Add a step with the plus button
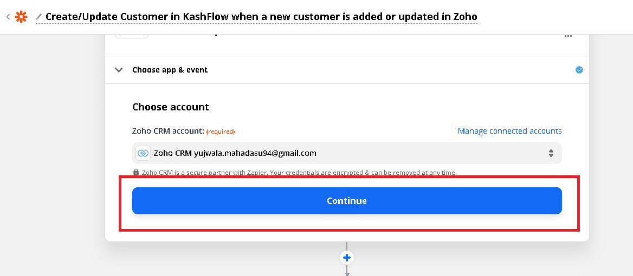633x276 pixels. [347, 258]
